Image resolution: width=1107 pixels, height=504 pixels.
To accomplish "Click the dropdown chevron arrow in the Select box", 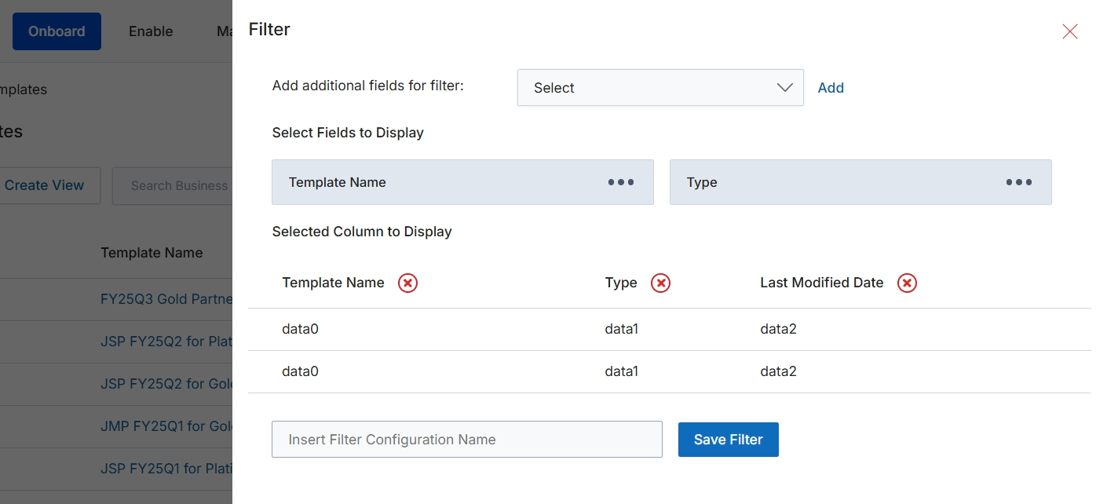I will tap(784, 88).
